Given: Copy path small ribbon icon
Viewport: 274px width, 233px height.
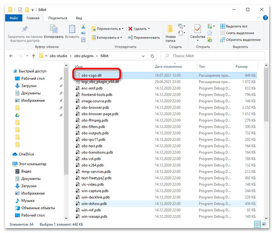Looking at the screenshot, I should coord(83,33).
